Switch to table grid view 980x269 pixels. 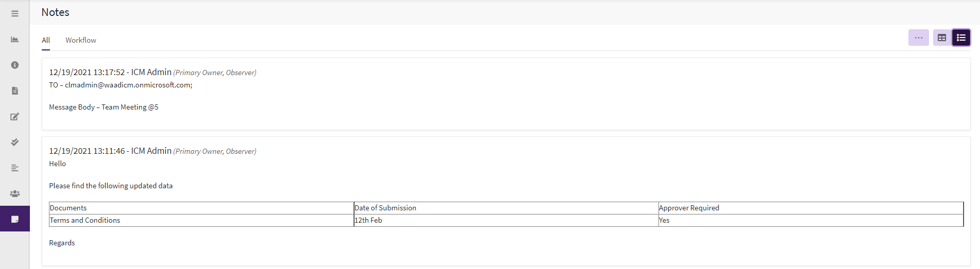pos(941,38)
